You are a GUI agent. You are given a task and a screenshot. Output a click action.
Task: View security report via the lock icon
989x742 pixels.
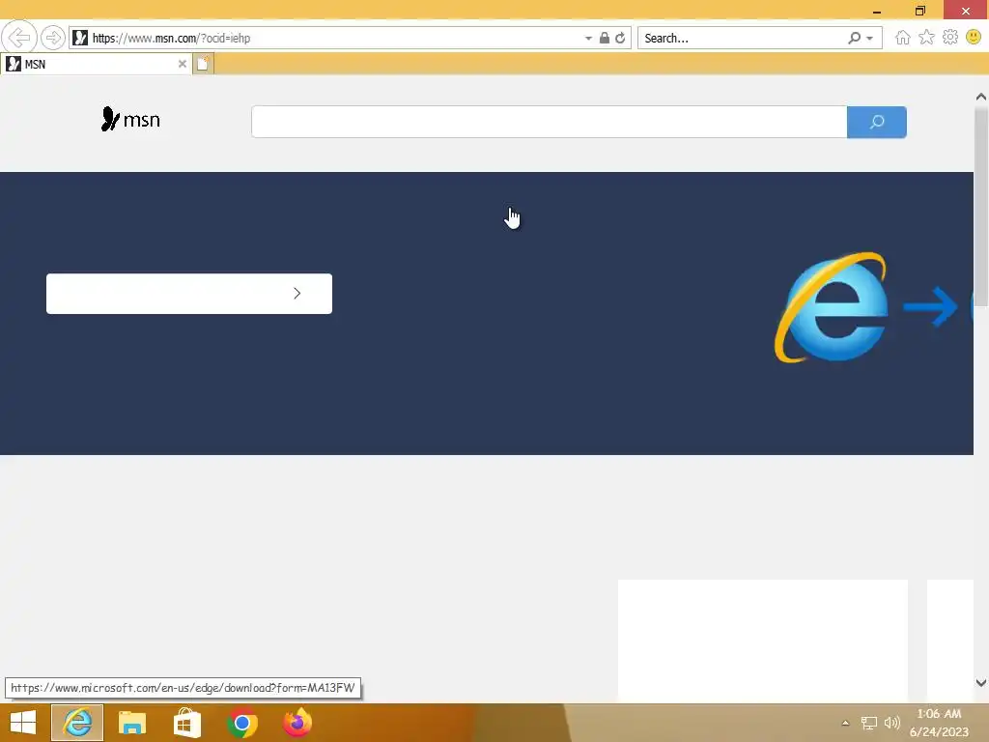pyautogui.click(x=605, y=38)
